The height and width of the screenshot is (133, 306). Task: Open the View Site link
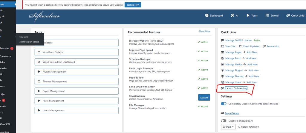(230, 46)
